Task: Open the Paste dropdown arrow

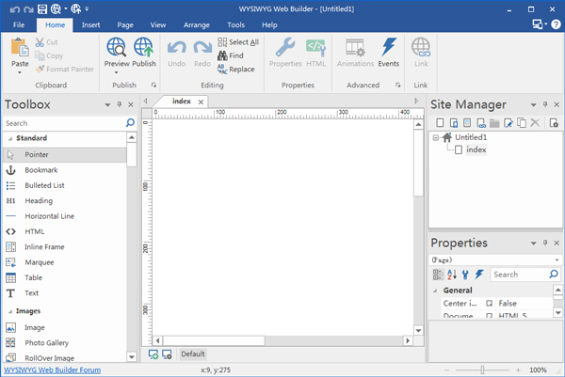Action: tap(20, 72)
